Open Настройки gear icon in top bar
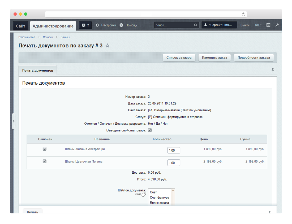This screenshot has height=224, width=292. (97, 25)
